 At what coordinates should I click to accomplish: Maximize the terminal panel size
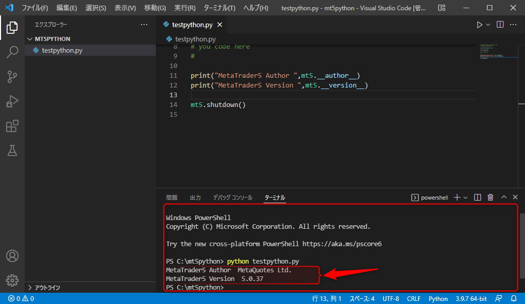(x=504, y=197)
